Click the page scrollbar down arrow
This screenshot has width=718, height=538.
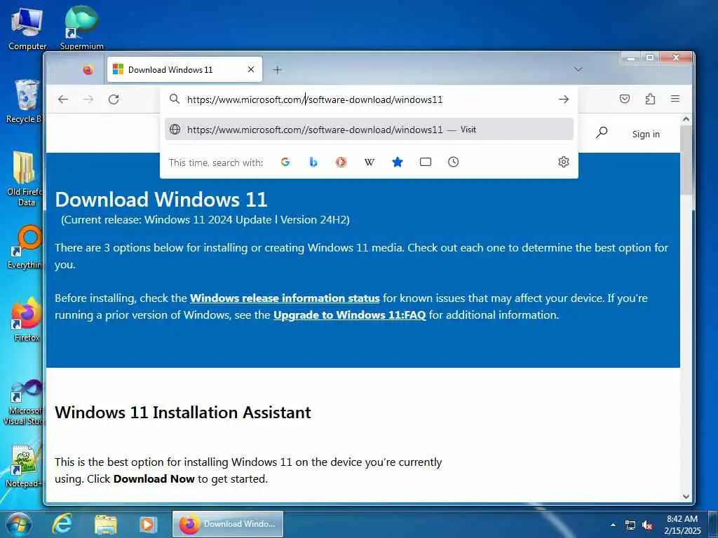click(686, 497)
